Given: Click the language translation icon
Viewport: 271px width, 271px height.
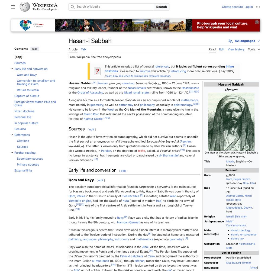Looking at the screenshot, I should (230, 41).
